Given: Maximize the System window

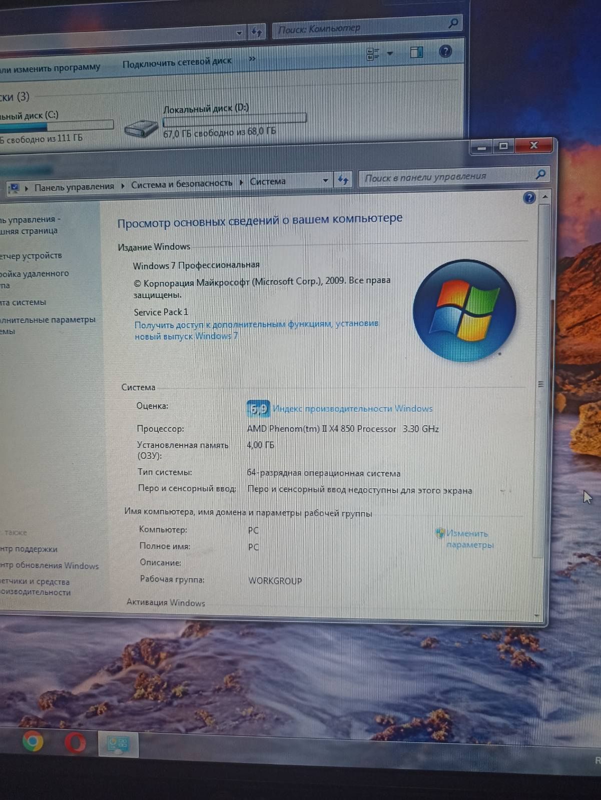Looking at the screenshot, I should (504, 146).
